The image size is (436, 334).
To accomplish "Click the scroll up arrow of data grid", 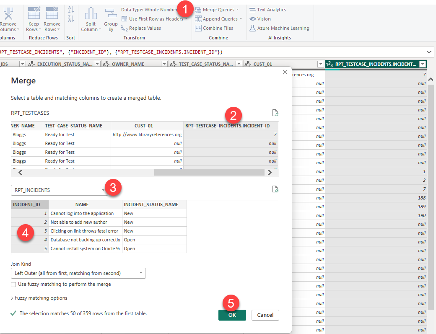I will pyautogui.click(x=431, y=80).
